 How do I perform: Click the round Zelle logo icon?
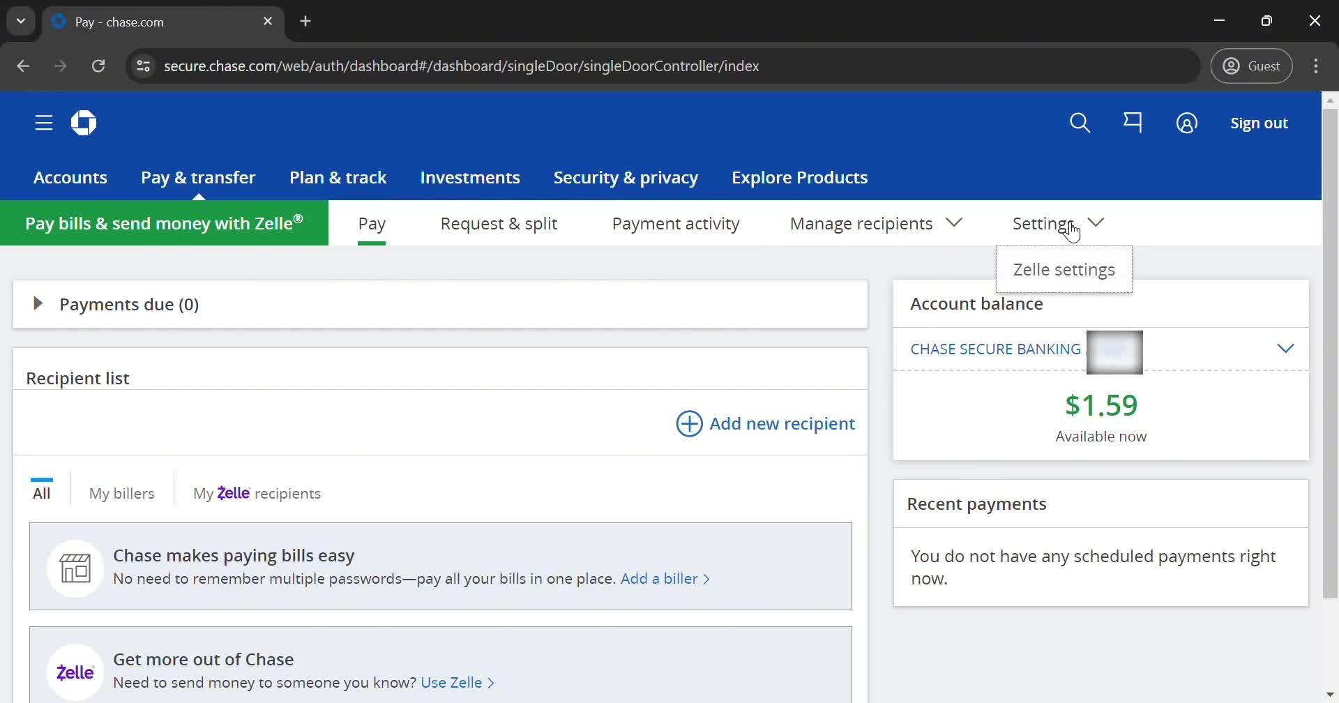75,672
